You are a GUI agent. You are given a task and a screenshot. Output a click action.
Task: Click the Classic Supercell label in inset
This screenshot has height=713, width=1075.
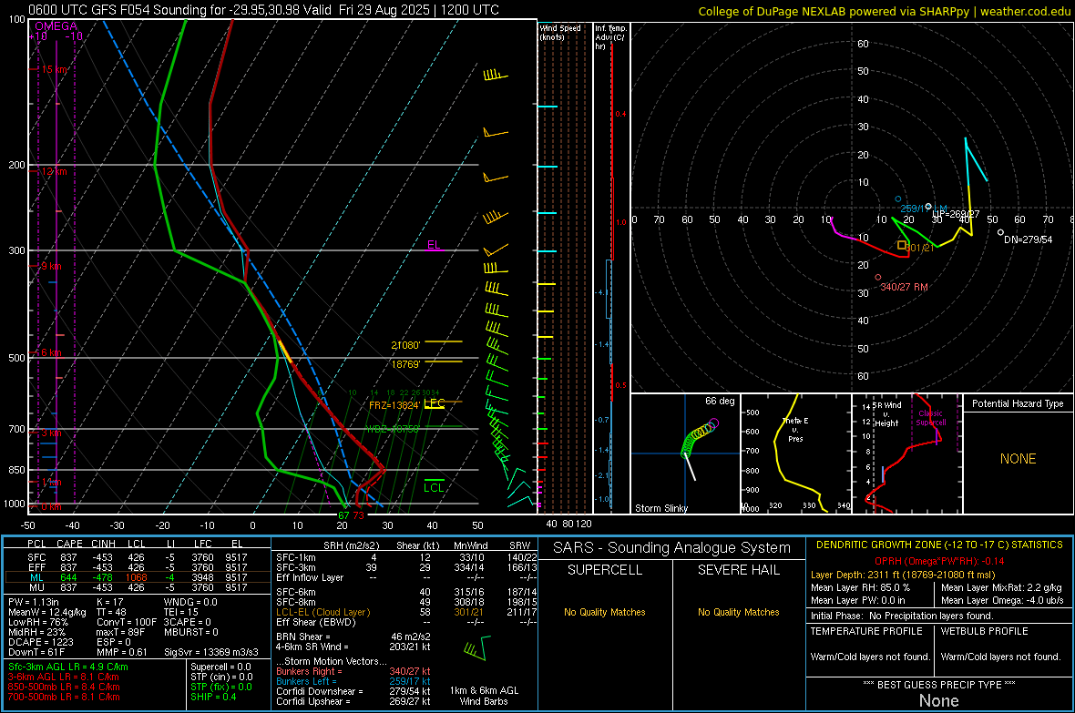pos(931,418)
